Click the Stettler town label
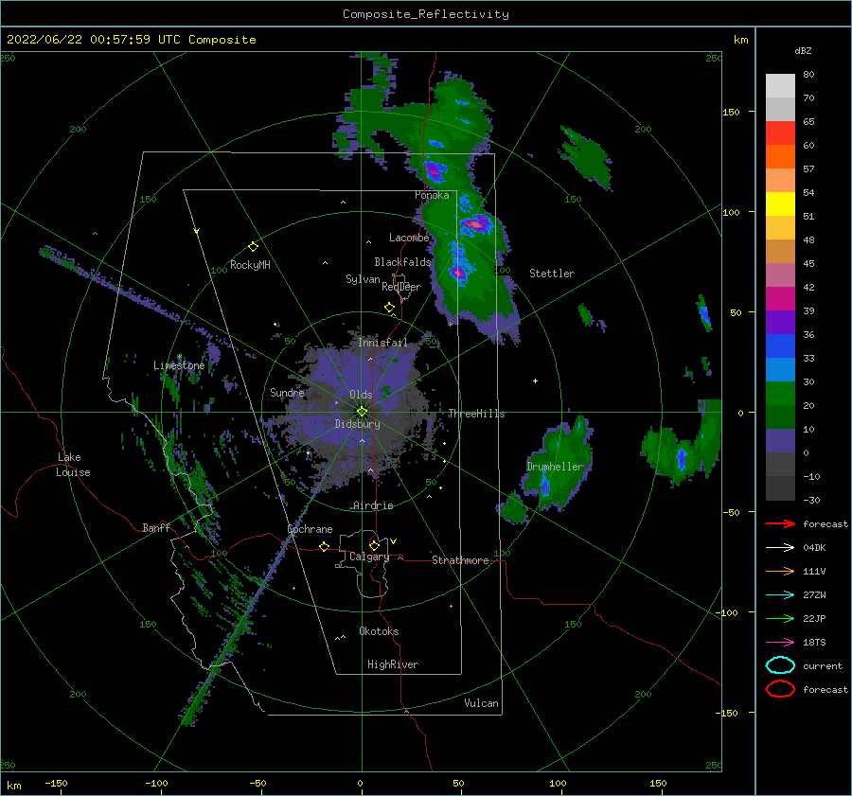Viewport: 852px width, 796px height. click(x=552, y=274)
